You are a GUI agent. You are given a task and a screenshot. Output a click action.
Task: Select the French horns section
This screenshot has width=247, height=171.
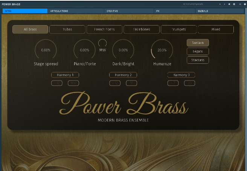[104, 29]
